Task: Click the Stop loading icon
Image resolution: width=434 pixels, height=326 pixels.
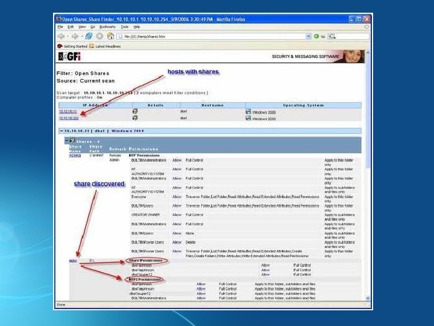Action: click(99, 36)
